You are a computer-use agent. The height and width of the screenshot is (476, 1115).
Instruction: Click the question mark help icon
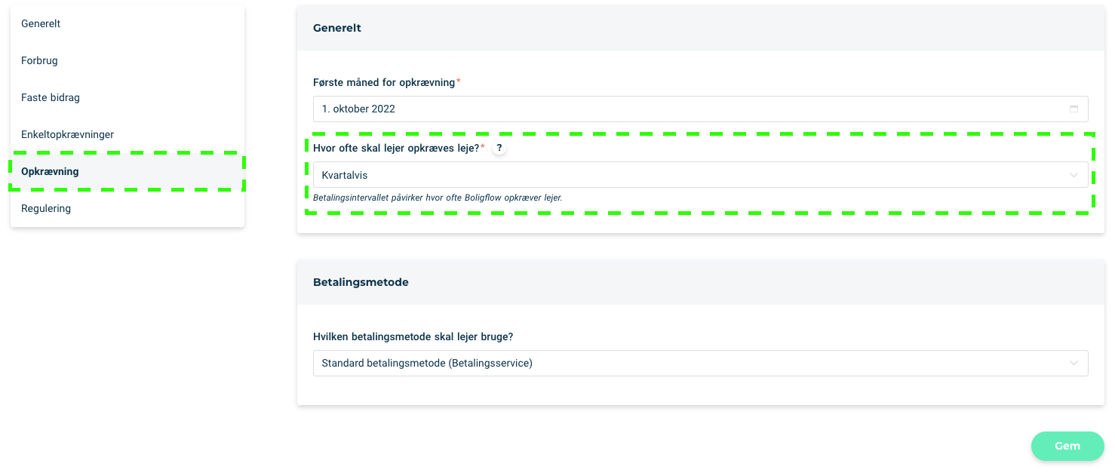[x=499, y=148]
